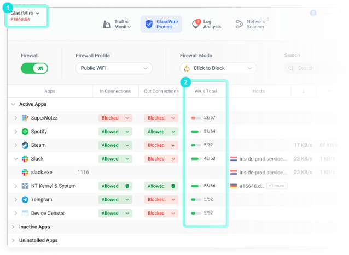The height and width of the screenshot is (255, 349).
Task: Collapse the Active Apps section
Action: [13, 104]
